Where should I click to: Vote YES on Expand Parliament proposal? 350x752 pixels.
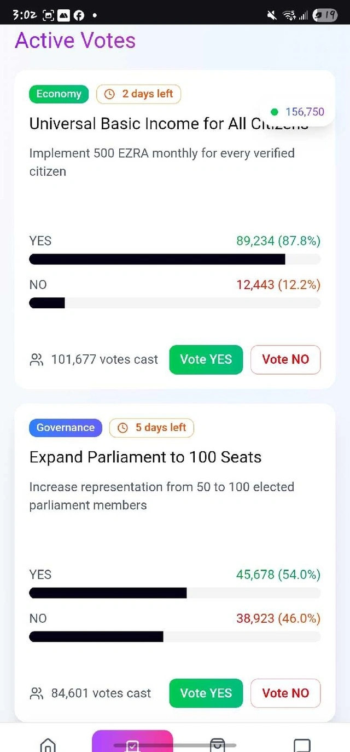[x=206, y=693]
